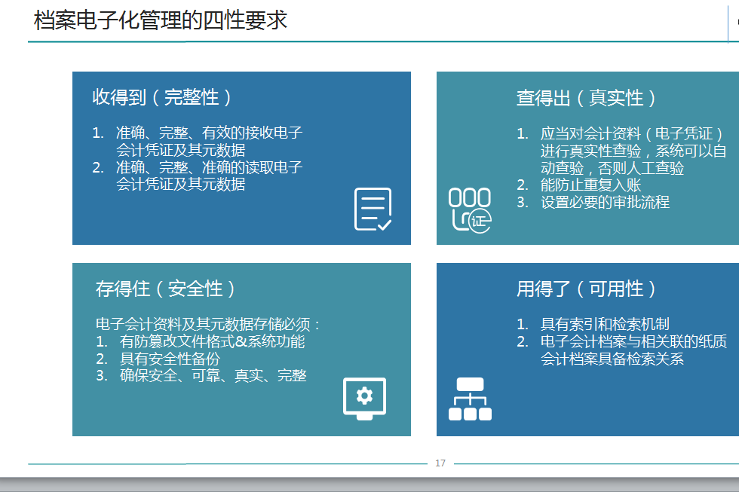Click text 动查验，否则人工查验
This screenshot has width=739, height=492.
point(612,168)
